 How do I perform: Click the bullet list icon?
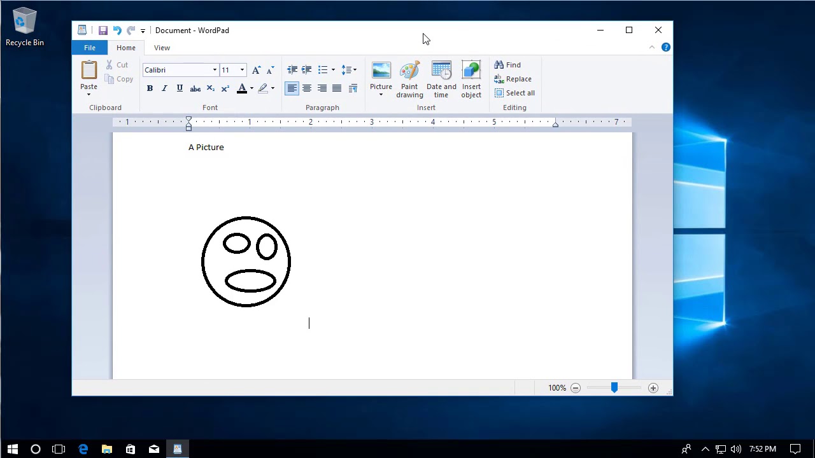pyautogui.click(x=323, y=70)
